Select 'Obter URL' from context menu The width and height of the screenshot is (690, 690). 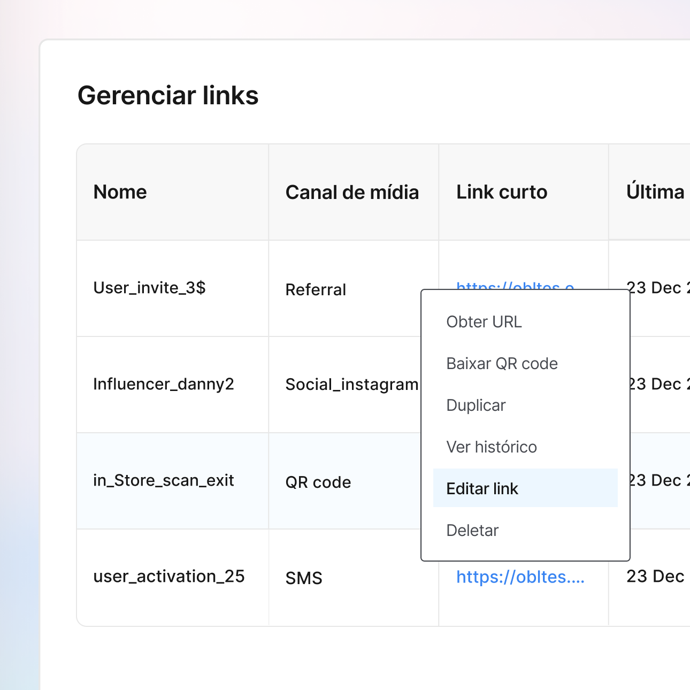(484, 322)
